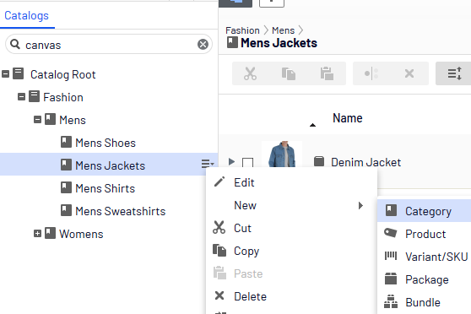This screenshot has width=471, height=314.
Task: Click the ascending sort arrow indicator
Action: (312, 125)
